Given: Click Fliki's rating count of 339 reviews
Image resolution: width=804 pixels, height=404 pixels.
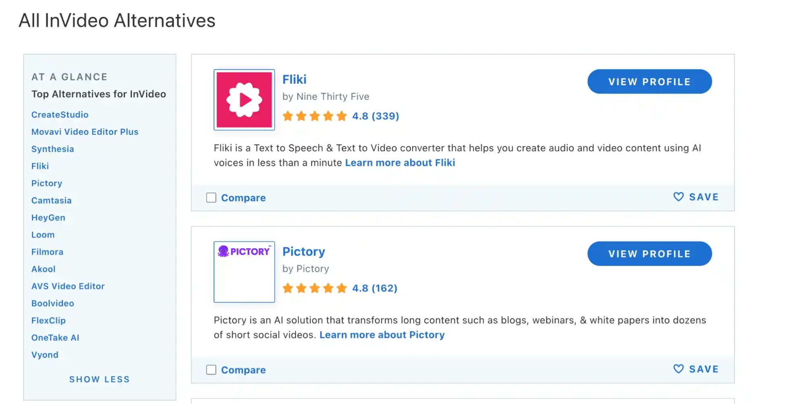Looking at the screenshot, I should pyautogui.click(x=385, y=116).
